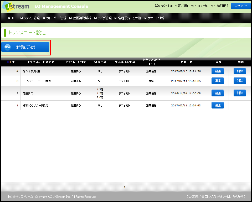
Task: Open the ライブ管理 menu
Action: click(103, 18)
